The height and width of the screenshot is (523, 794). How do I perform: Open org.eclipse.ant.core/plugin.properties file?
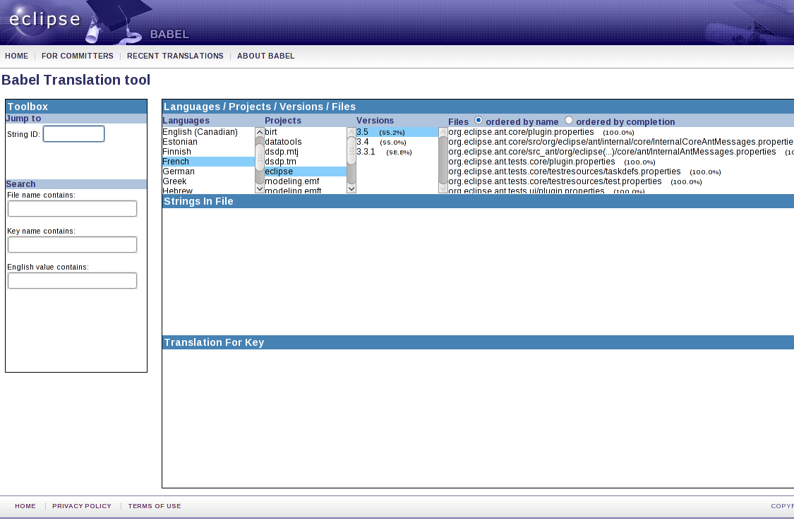pos(521,132)
